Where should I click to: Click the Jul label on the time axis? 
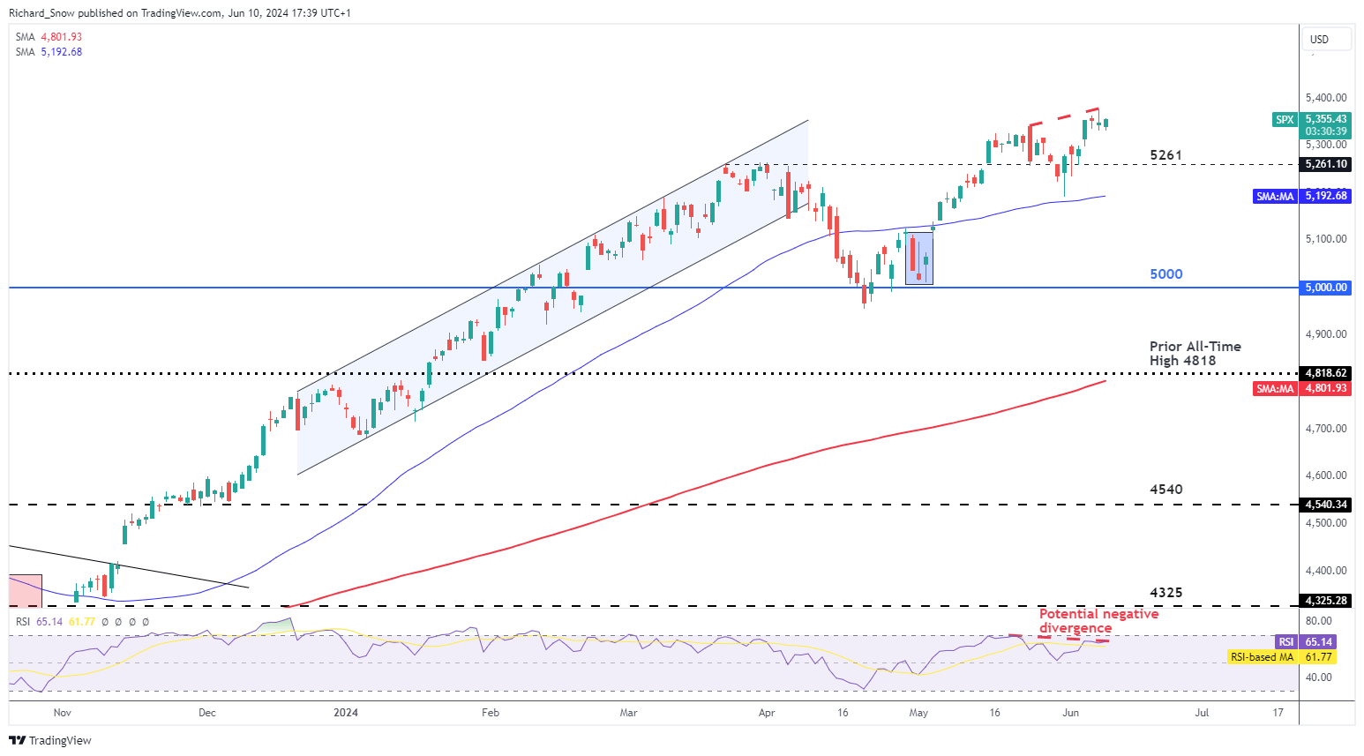1202,713
